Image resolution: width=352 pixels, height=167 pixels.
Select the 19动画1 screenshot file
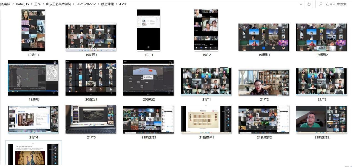coord(91,37)
